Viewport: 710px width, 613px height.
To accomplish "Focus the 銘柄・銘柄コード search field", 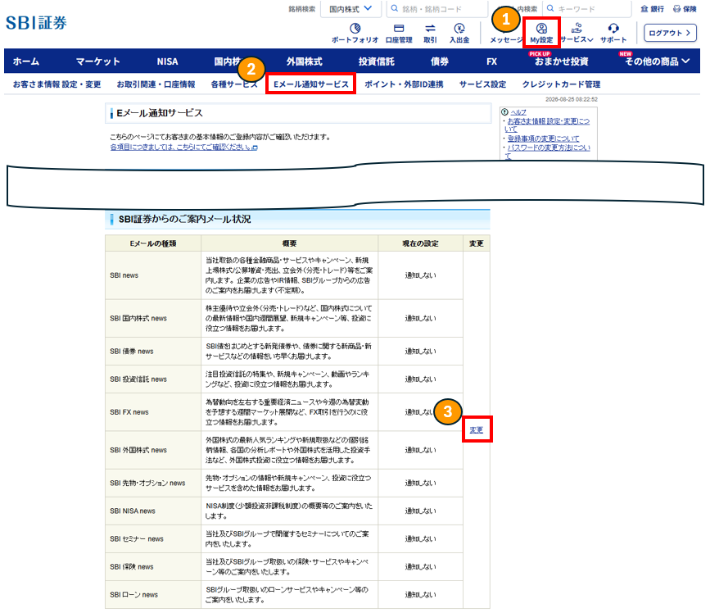I will pyautogui.click(x=437, y=9).
